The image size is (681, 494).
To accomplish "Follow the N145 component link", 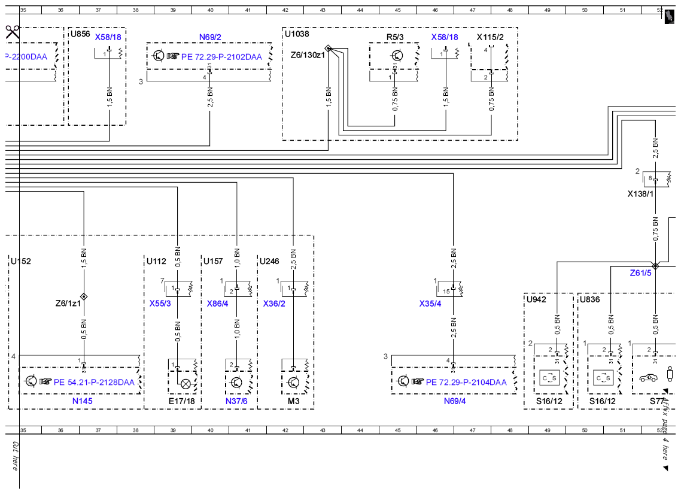I will tap(82, 401).
